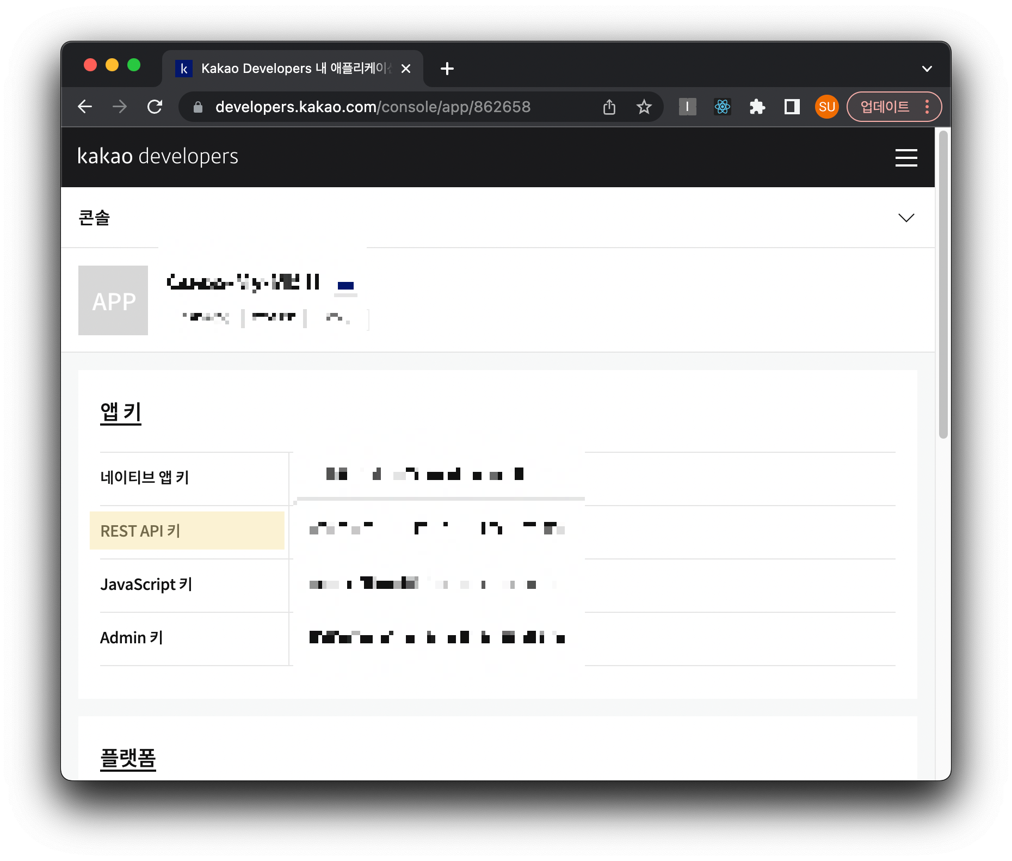Click the browser forward arrow
This screenshot has height=861, width=1012.
[120, 107]
